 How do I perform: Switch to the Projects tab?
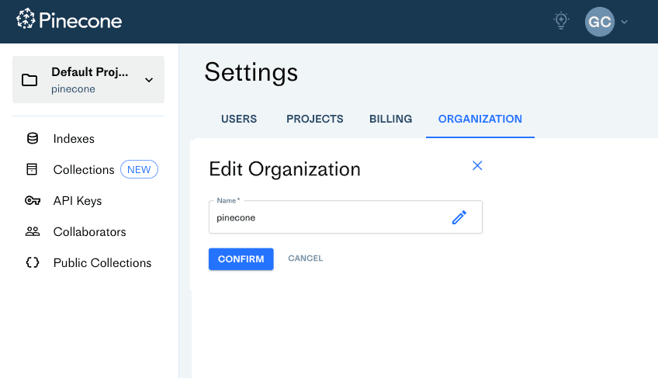point(314,120)
